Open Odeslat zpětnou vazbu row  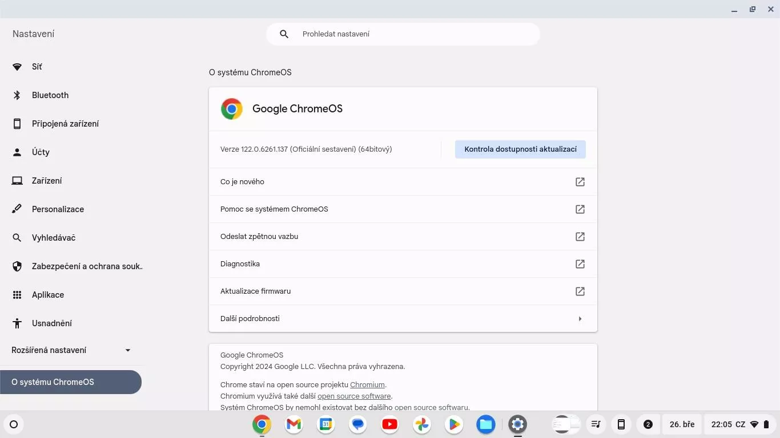tap(403, 237)
